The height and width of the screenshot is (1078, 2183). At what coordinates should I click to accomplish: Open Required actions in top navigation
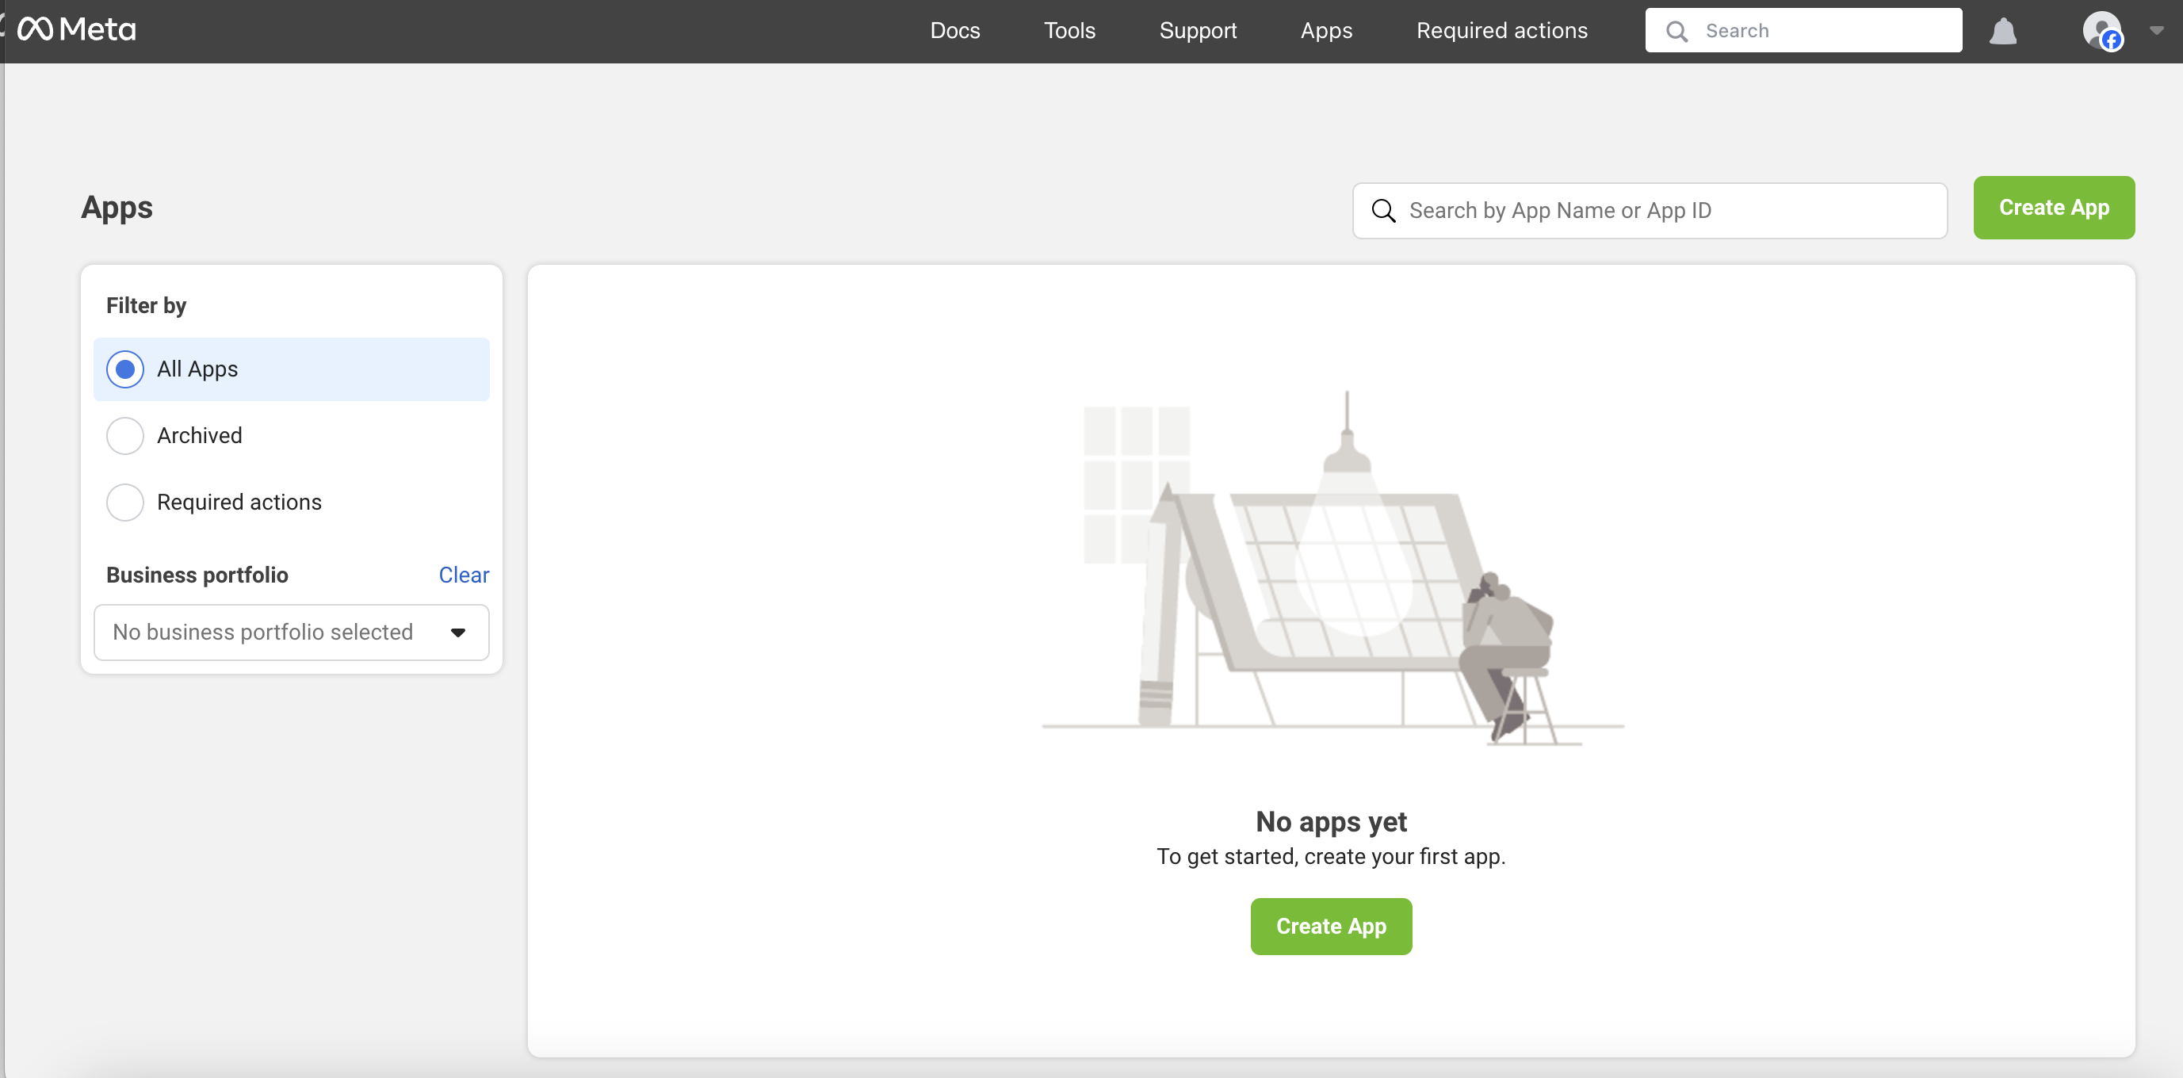click(1501, 30)
